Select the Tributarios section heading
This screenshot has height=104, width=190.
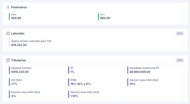[x=19, y=60]
